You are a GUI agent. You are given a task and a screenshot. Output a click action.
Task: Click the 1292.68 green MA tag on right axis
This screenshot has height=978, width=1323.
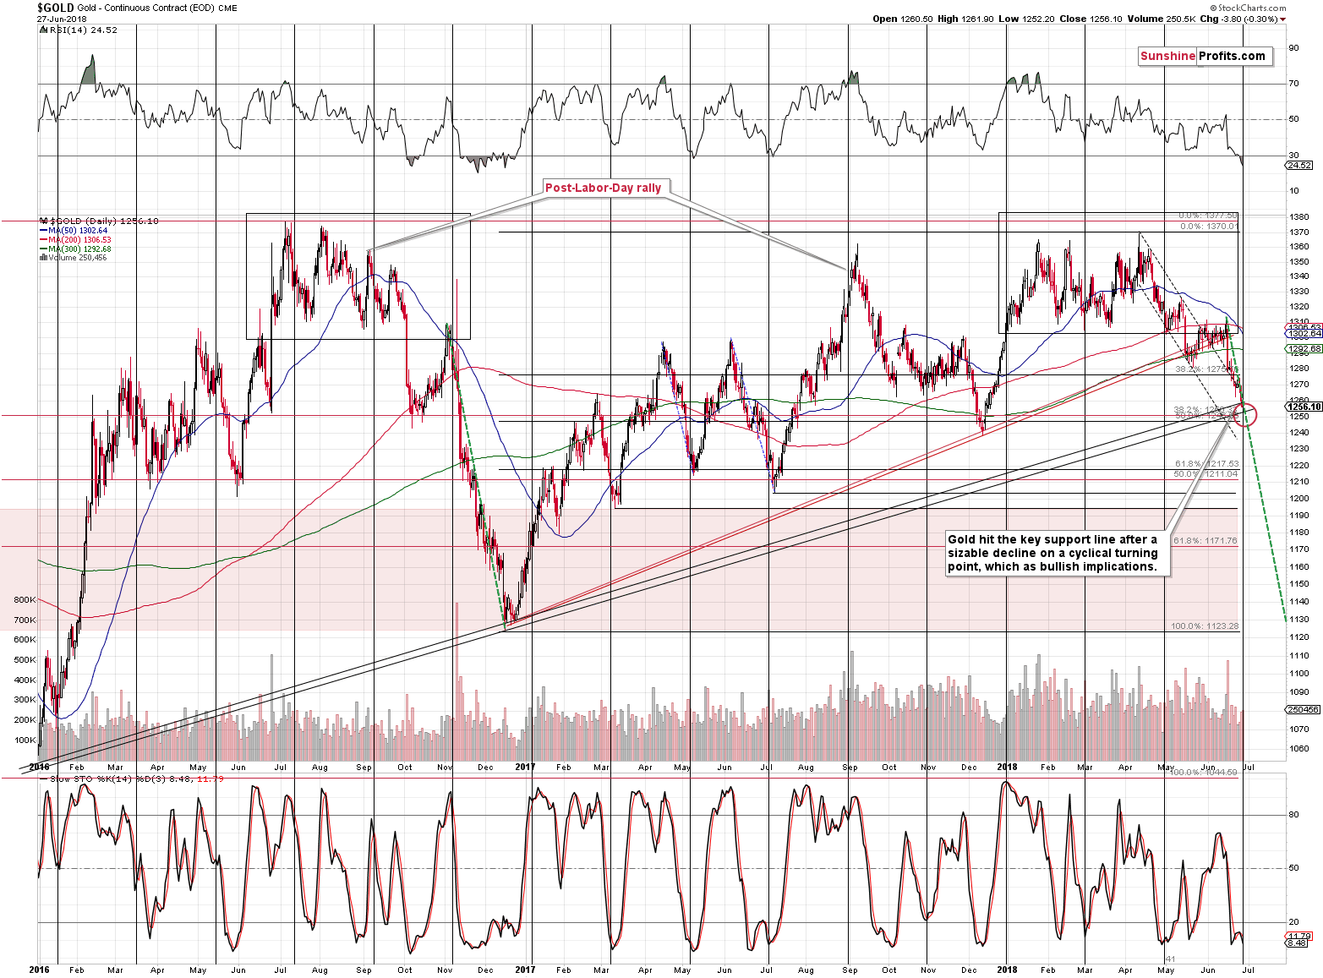click(x=1305, y=348)
